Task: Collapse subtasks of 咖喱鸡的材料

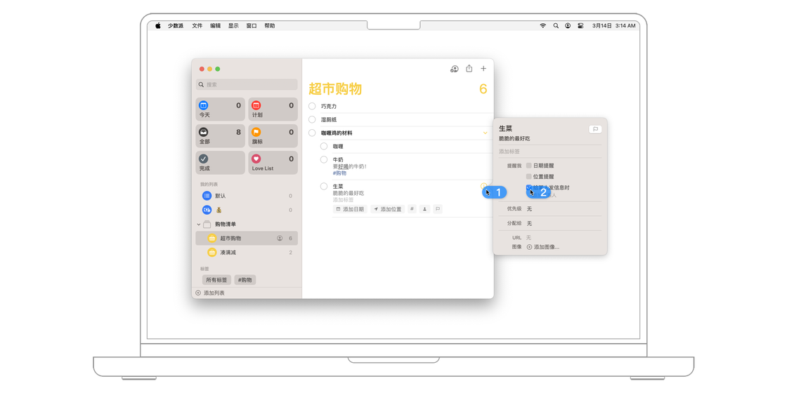Action: (x=486, y=133)
